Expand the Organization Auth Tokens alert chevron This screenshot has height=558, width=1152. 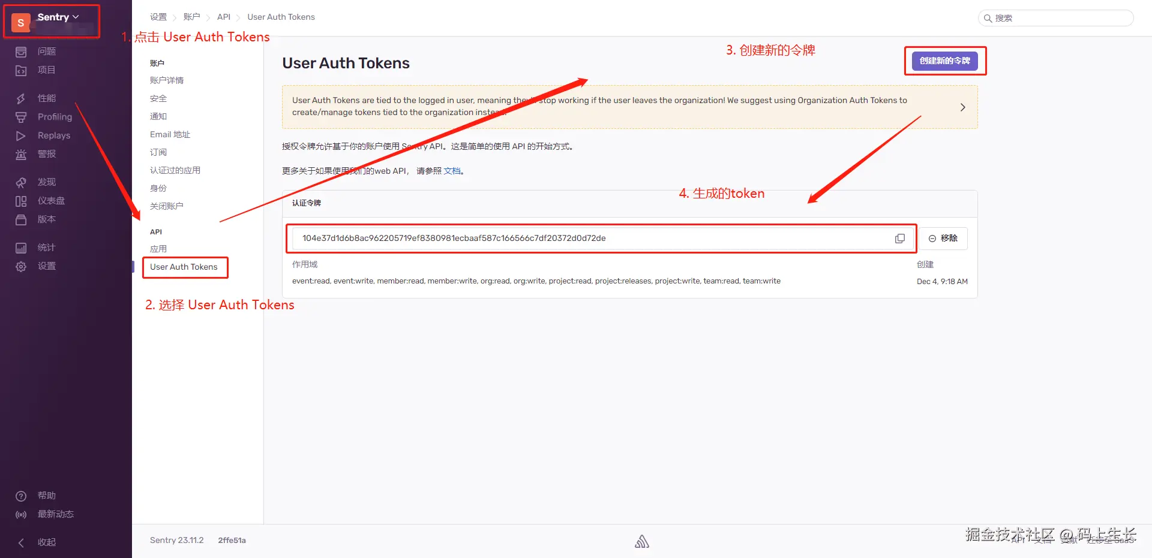(x=962, y=107)
